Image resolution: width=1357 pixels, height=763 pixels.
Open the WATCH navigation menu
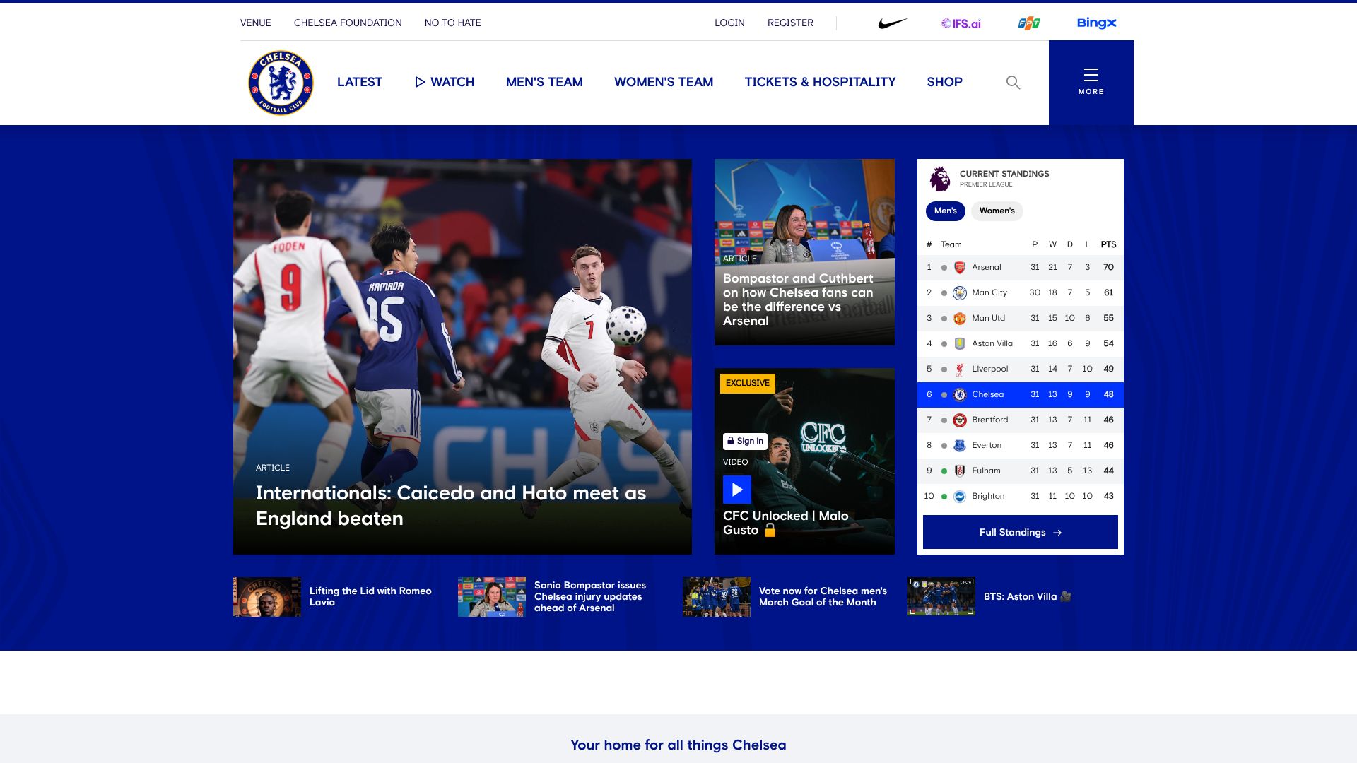click(444, 82)
